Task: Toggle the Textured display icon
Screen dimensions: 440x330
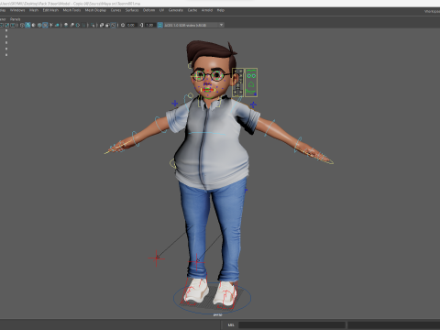Action: click(45, 25)
